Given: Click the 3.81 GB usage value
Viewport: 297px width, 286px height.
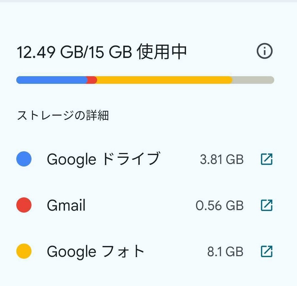Looking at the screenshot, I should coord(222,160).
